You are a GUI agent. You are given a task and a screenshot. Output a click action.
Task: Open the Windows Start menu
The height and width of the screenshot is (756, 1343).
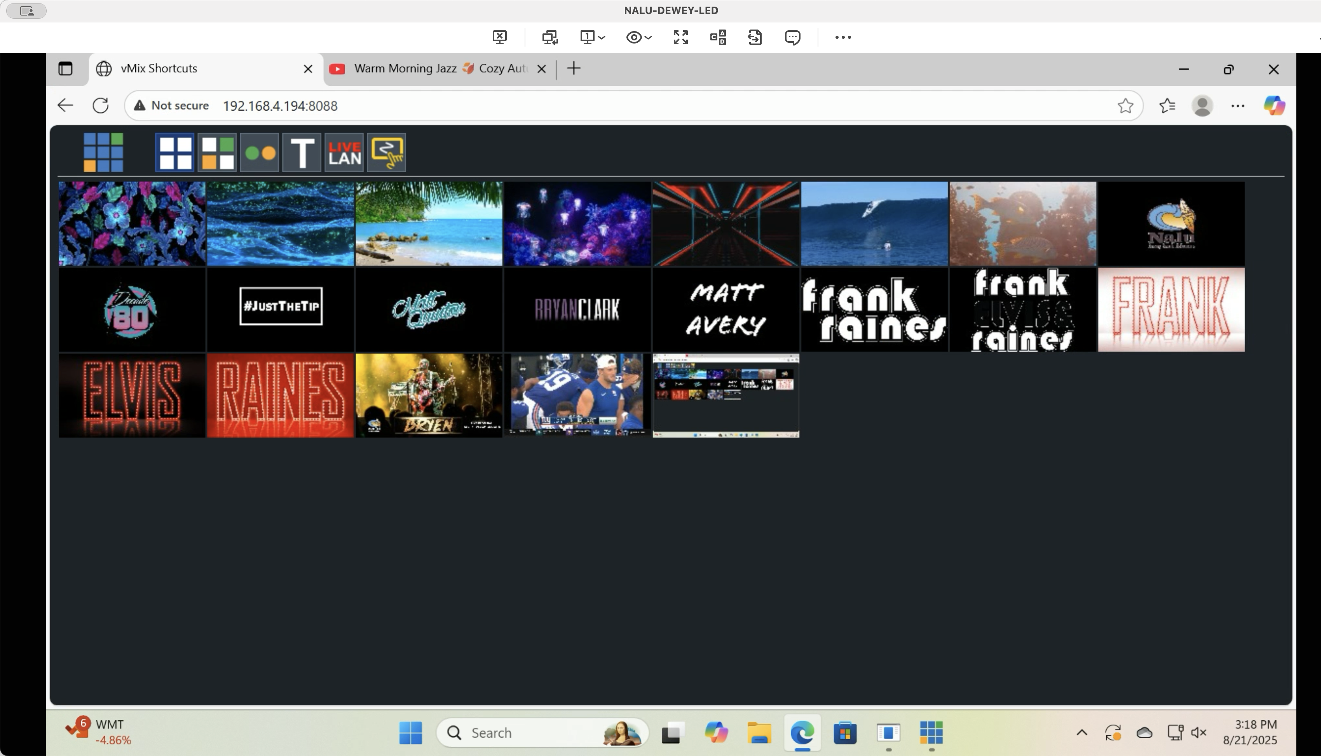point(410,733)
